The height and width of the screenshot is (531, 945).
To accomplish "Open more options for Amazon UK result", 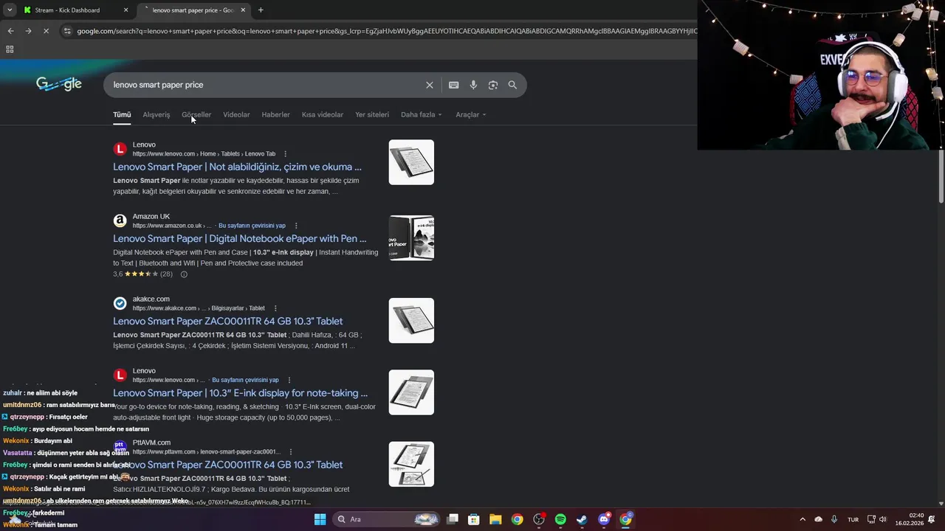I will 296,226.
